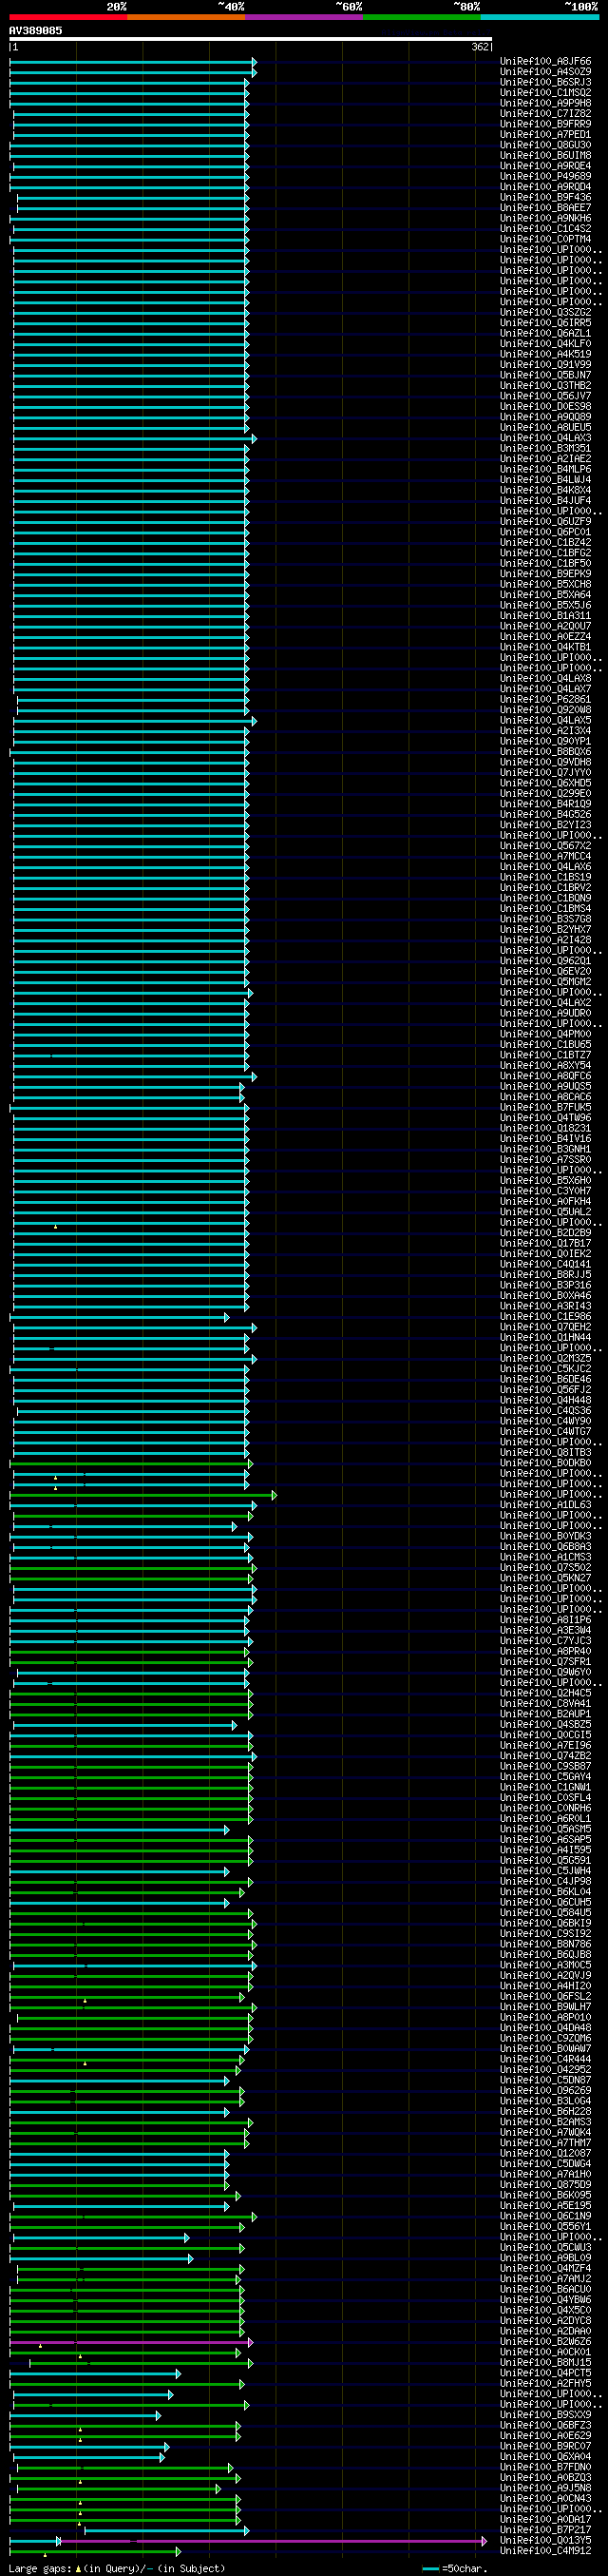This screenshot has height=2576, width=608.
Task: Select label UniRef100_A1DL63
Action: 545,1504
